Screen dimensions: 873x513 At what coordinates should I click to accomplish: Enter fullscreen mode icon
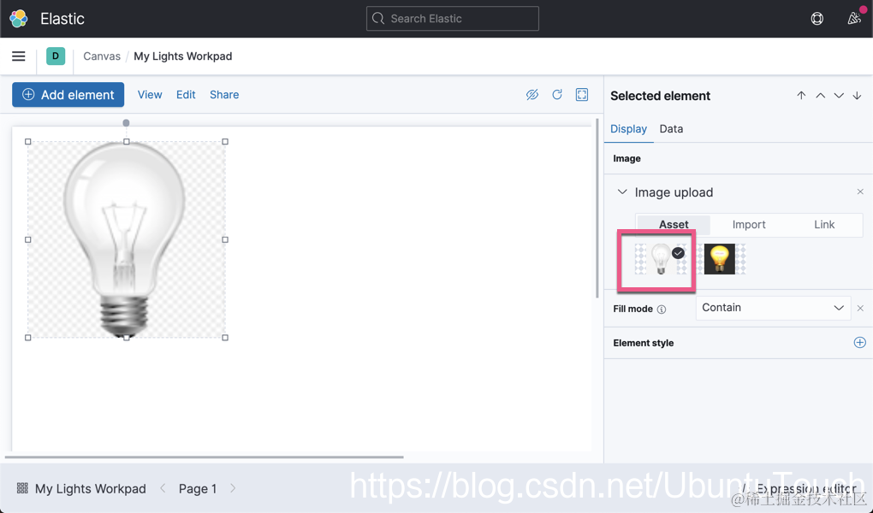[582, 95]
